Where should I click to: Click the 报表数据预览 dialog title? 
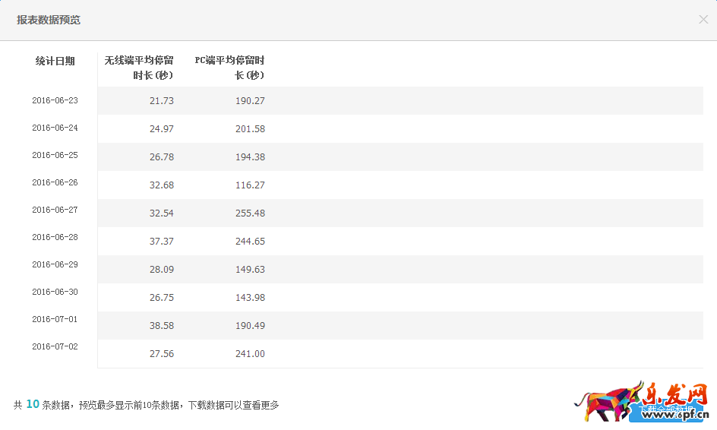click(x=49, y=20)
